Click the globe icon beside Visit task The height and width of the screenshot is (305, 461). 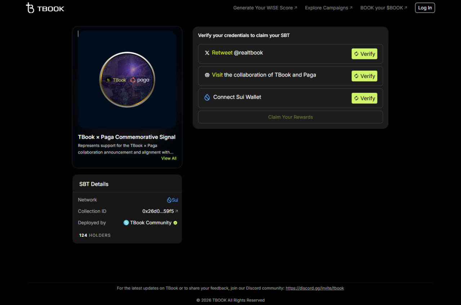[207, 75]
